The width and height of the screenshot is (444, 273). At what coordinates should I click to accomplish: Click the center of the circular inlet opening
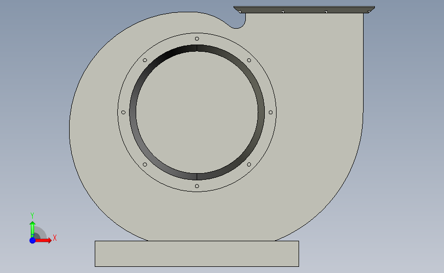(197, 113)
